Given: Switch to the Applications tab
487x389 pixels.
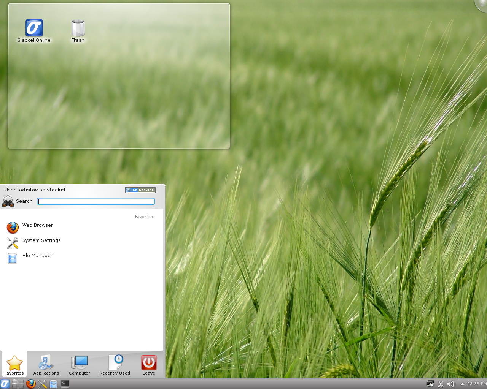Looking at the screenshot, I should coord(46,365).
